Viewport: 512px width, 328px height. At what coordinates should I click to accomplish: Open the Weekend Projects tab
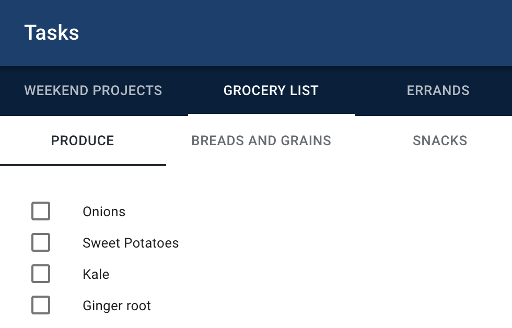94,91
